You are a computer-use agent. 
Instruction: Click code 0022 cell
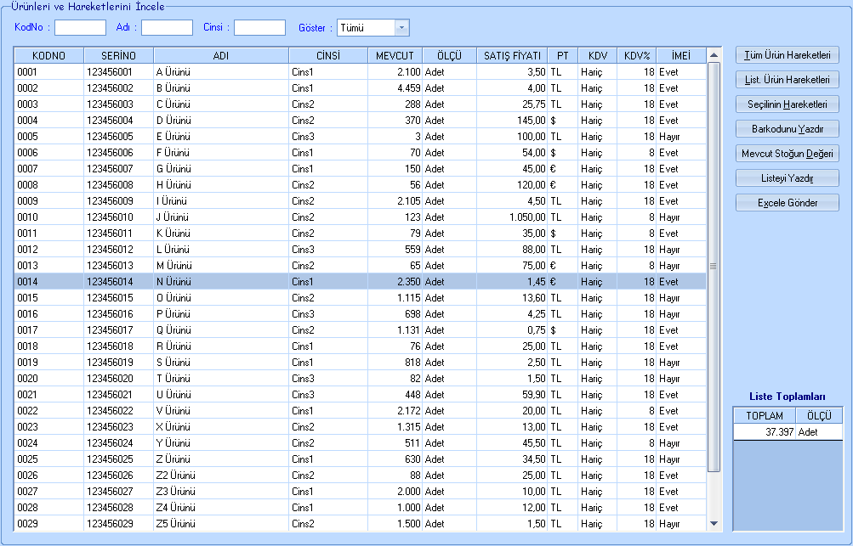pyautogui.click(x=49, y=411)
